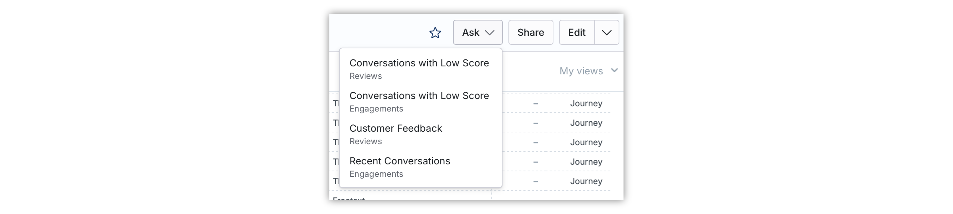The height and width of the screenshot is (214, 953).
Task: Click Engagements subtitle under Recent Conversations
Action: click(376, 174)
